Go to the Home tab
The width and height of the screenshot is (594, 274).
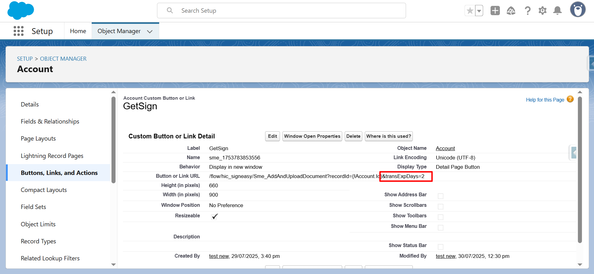[x=78, y=31]
